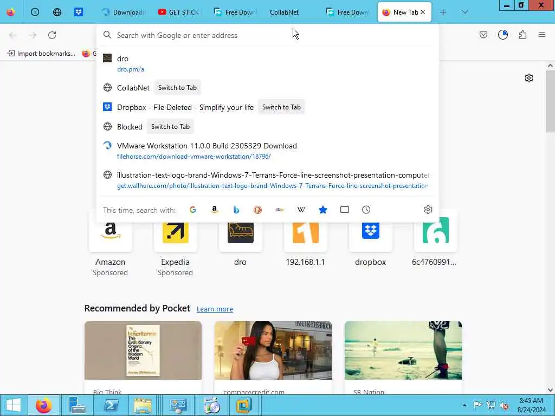Search this time with eBay icon
Image resolution: width=555 pixels, height=416 pixels.
coord(280,210)
